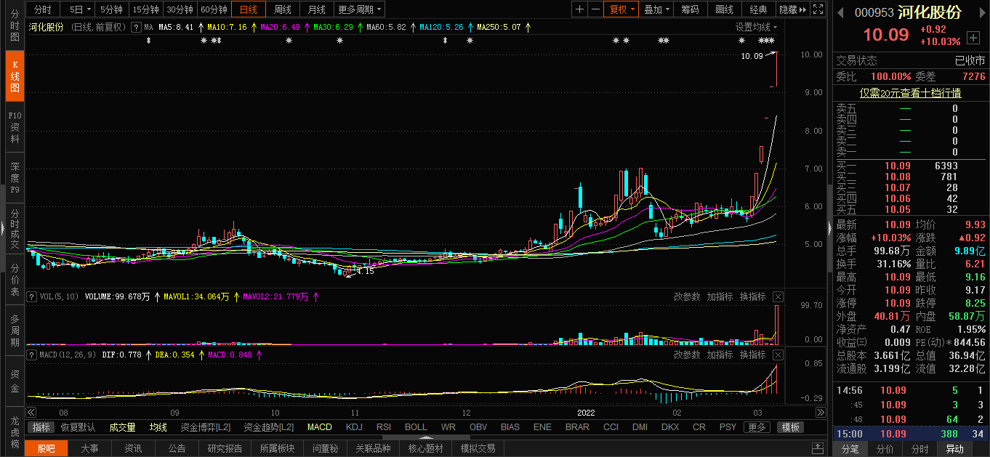990x457 pixels.
Task: Toggle the KDJ indicator
Action: click(354, 427)
